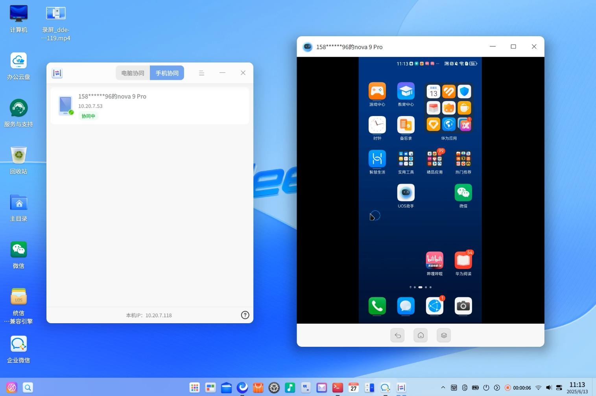Viewport: 596px width, 396px height.
Task: Open the taskbar search icon
Action: (28, 387)
